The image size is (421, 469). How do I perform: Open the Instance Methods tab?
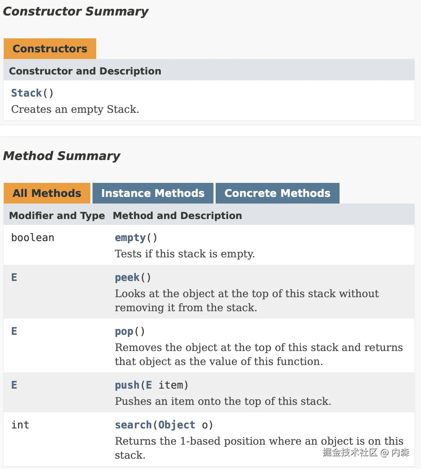click(x=153, y=193)
